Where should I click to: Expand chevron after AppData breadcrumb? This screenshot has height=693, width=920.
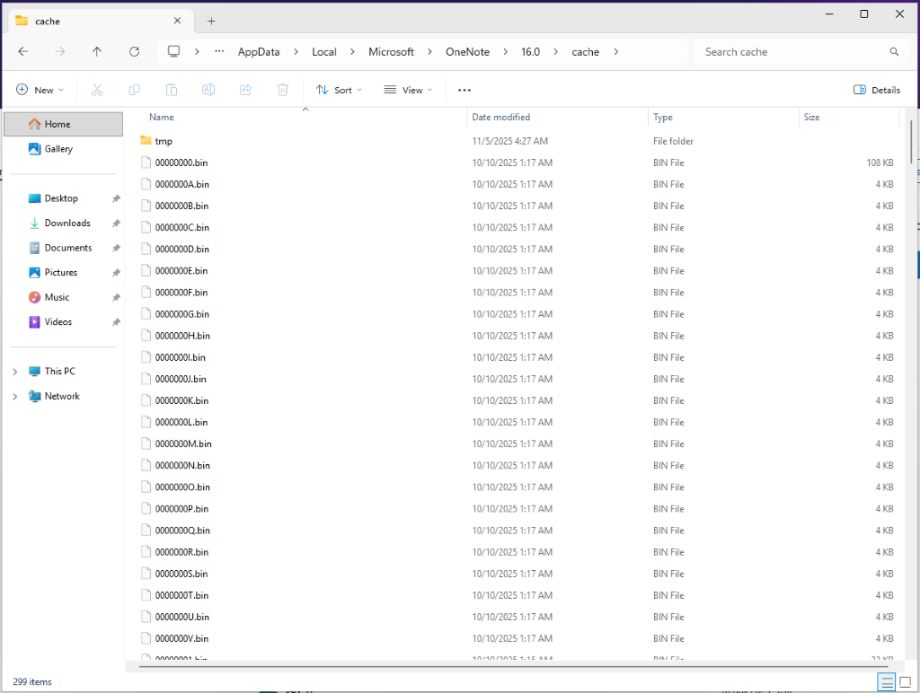(x=296, y=51)
